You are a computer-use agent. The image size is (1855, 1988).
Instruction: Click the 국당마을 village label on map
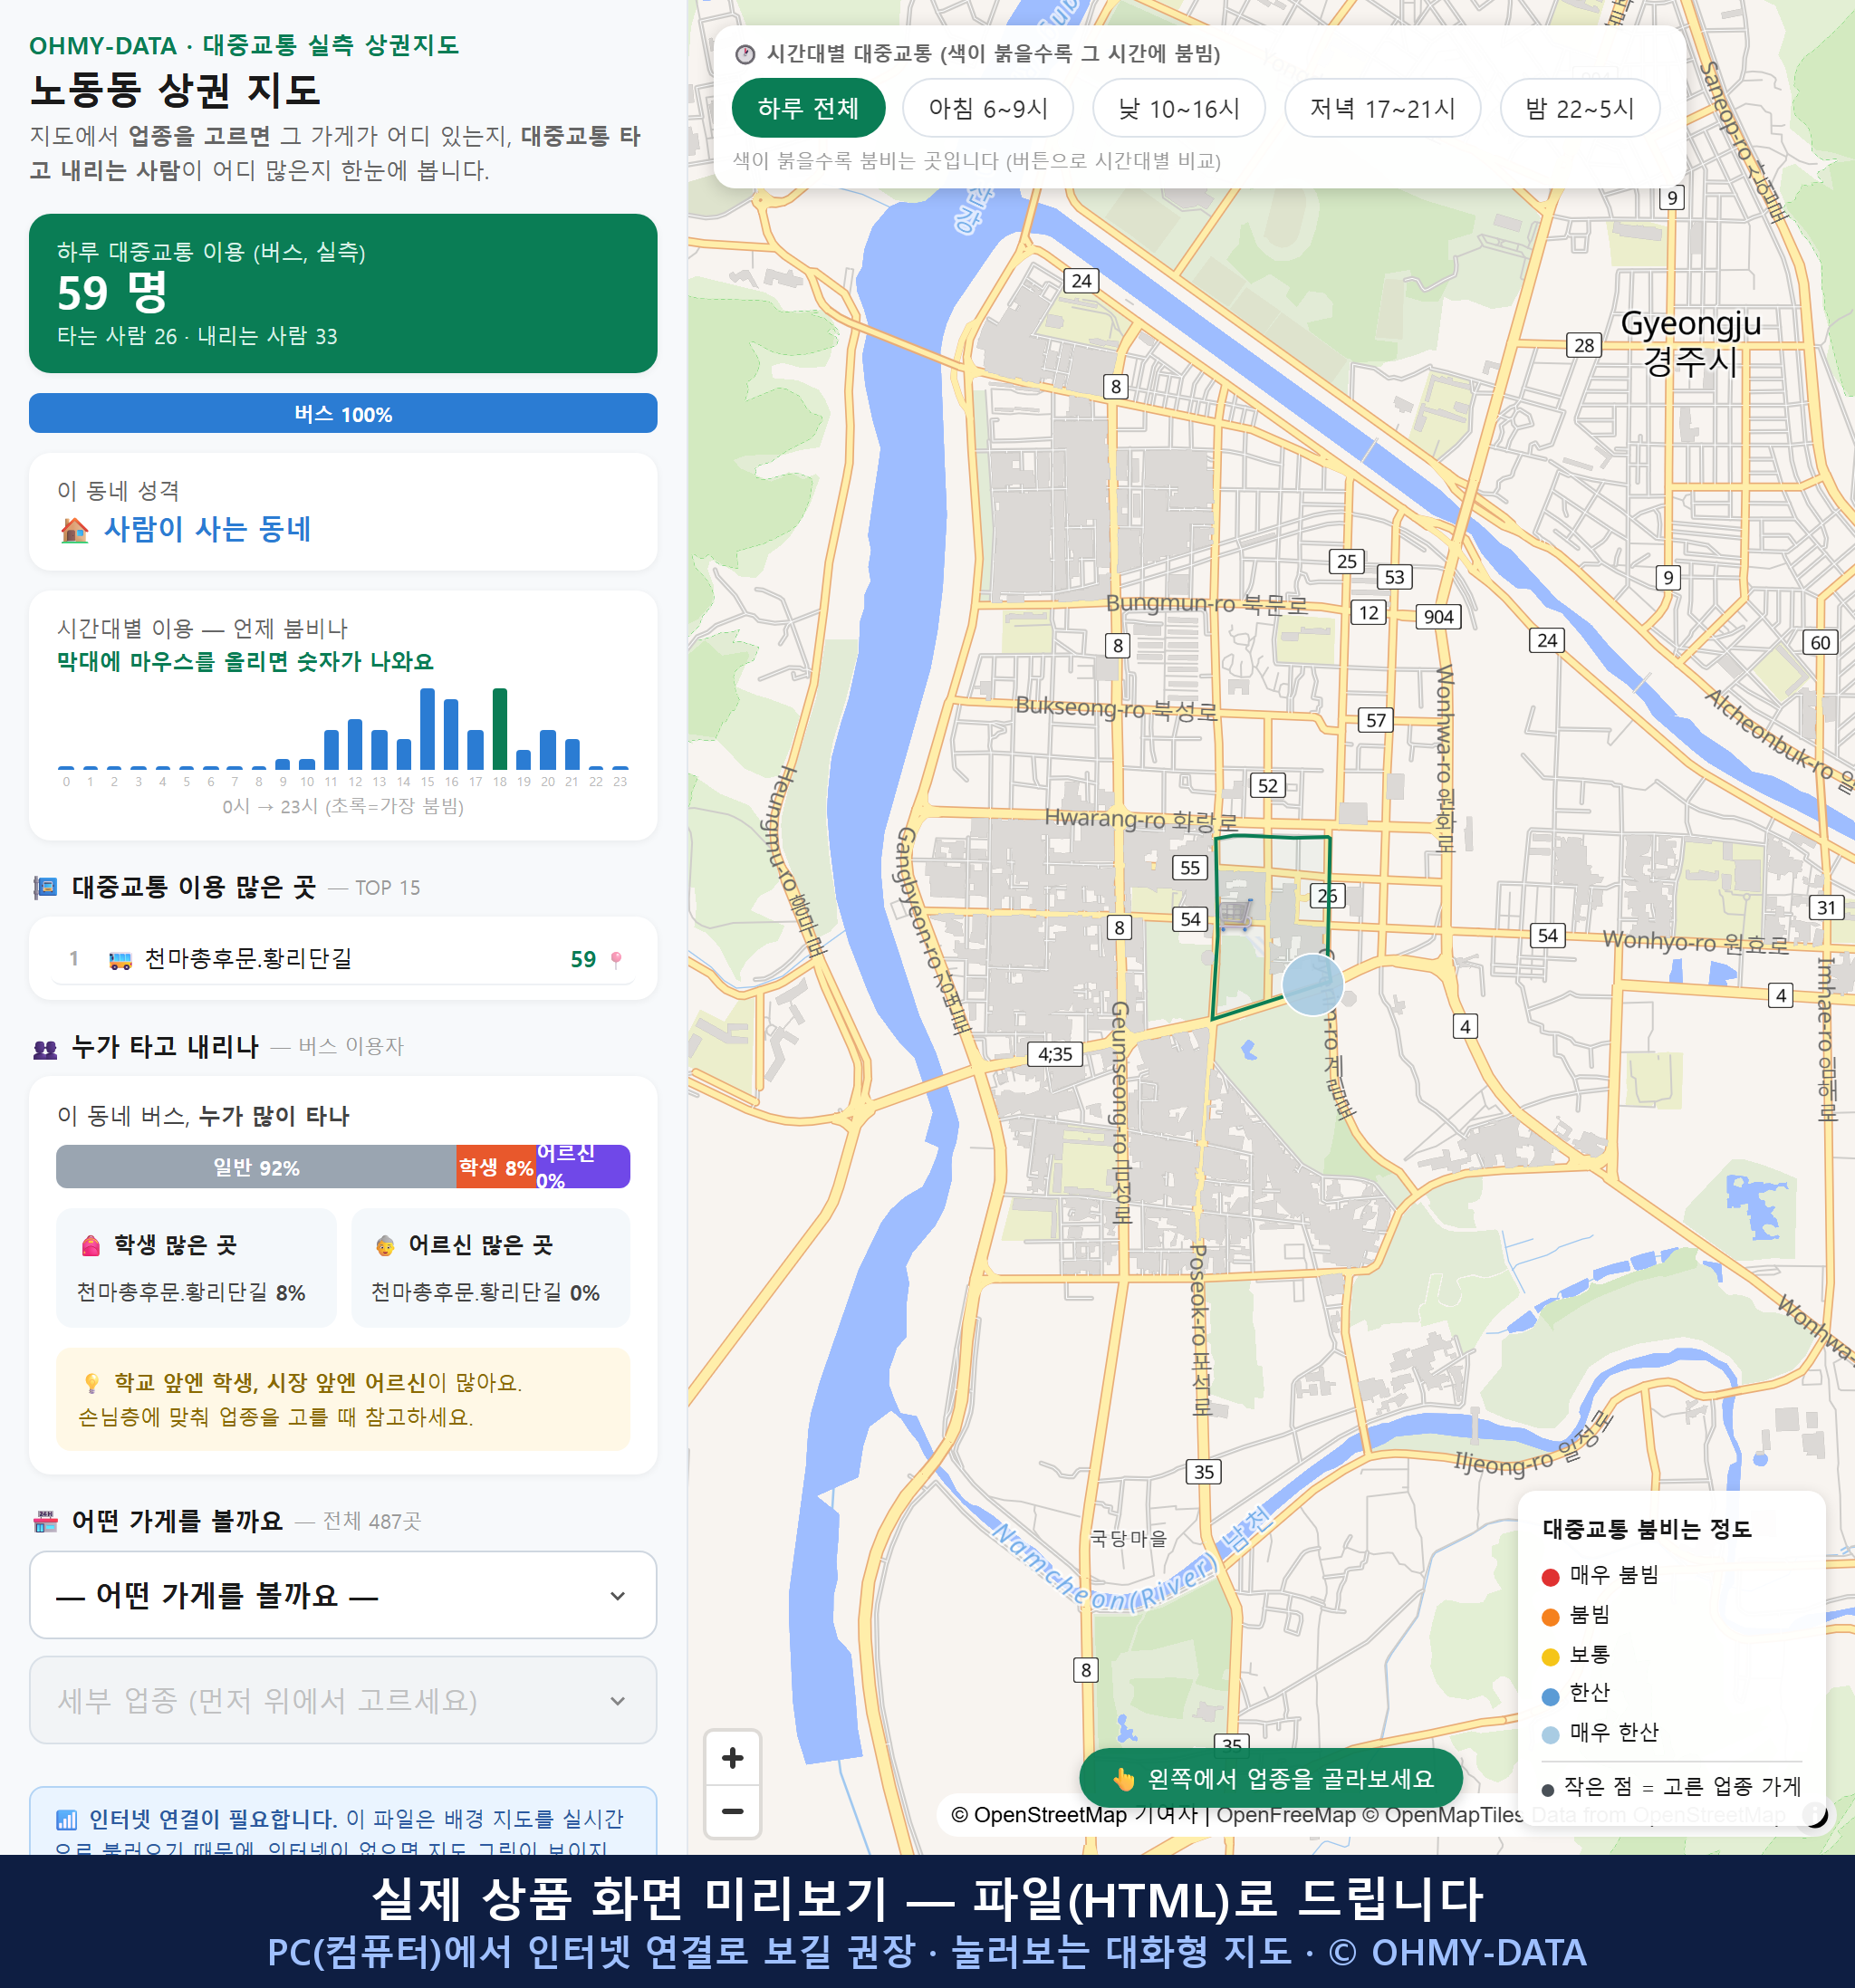1128,1538
